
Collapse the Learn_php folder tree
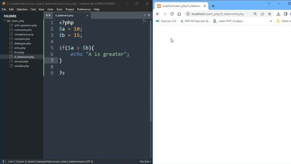pos(5,21)
